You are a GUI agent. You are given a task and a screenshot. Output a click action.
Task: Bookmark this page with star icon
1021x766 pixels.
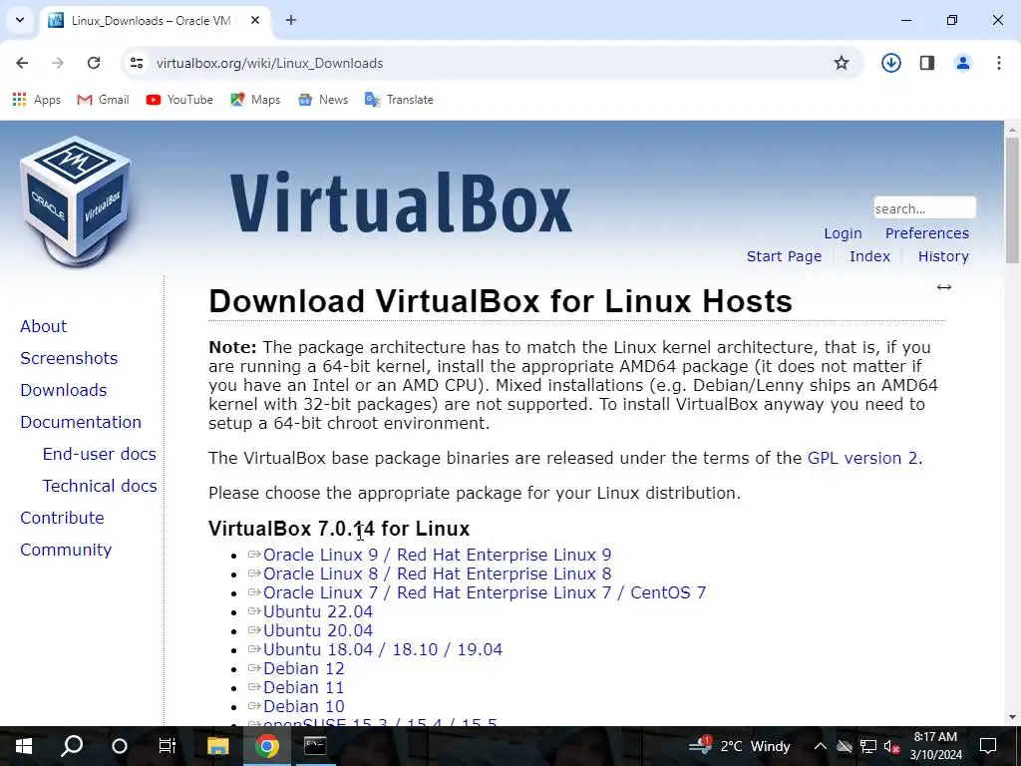(842, 63)
